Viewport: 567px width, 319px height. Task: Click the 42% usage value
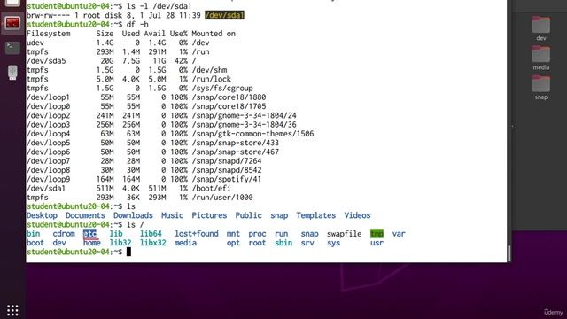[181, 61]
